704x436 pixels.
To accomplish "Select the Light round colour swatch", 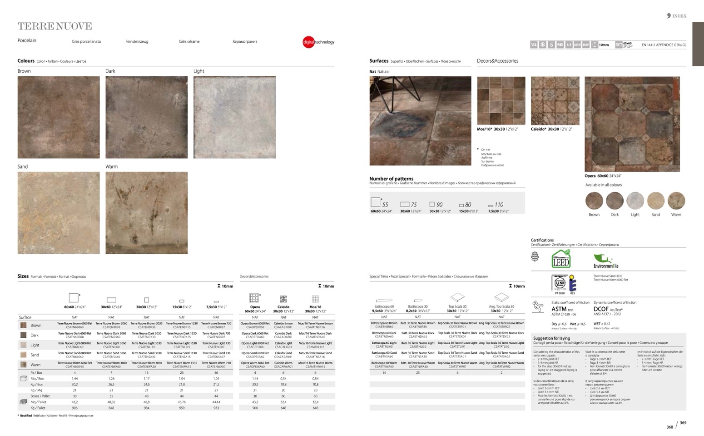I will coord(635,200).
